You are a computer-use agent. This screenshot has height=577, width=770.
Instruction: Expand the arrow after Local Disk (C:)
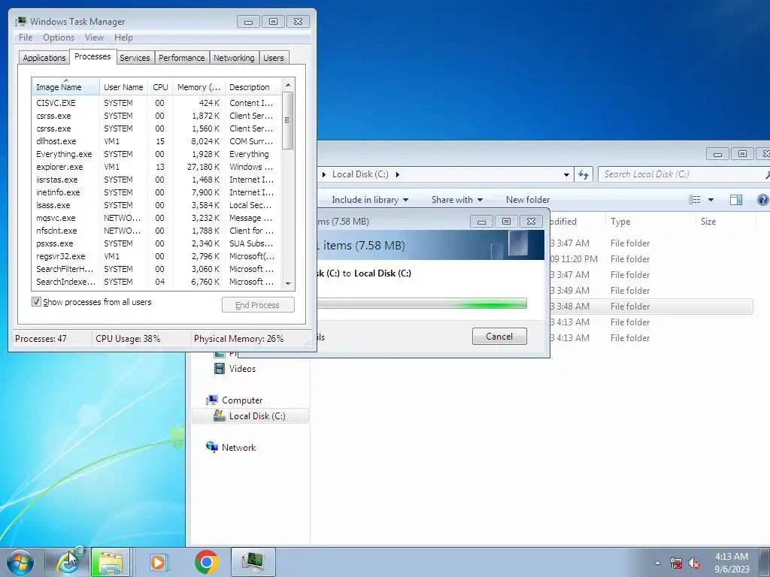point(397,174)
